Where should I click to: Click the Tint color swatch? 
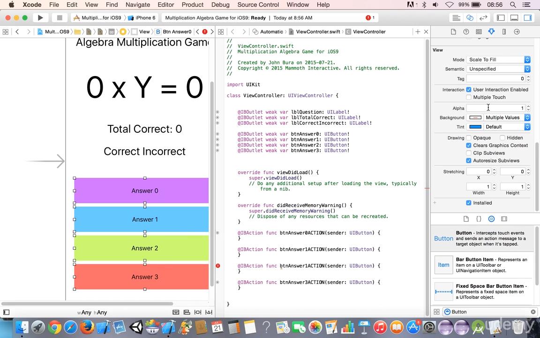tap(476, 127)
